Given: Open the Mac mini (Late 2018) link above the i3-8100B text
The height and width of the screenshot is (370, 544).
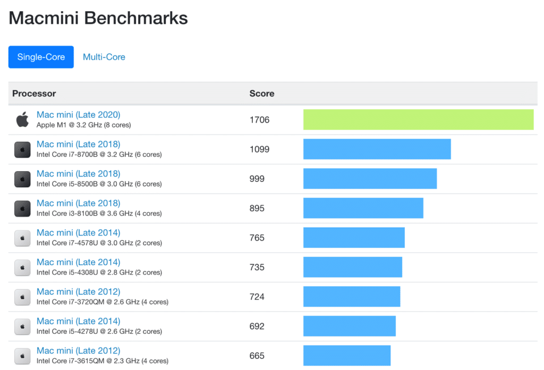Looking at the screenshot, I should pyautogui.click(x=78, y=203).
